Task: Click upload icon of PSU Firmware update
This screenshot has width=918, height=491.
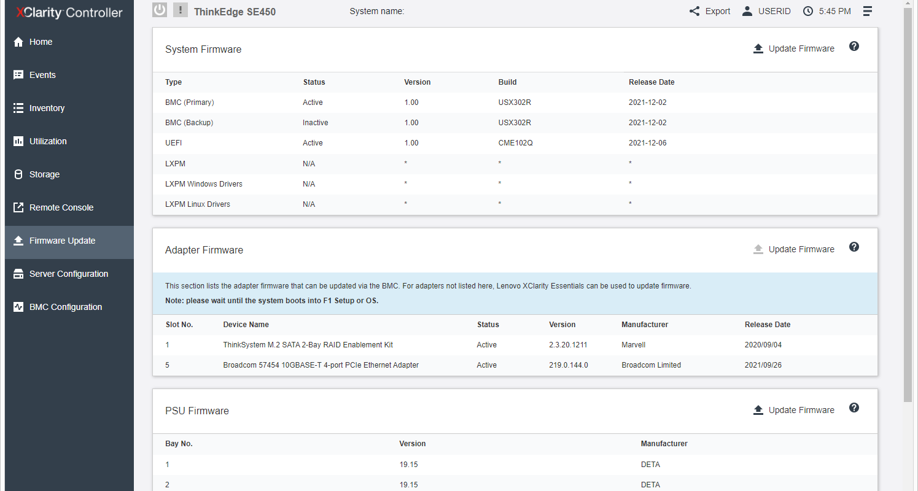Action: pyautogui.click(x=758, y=410)
